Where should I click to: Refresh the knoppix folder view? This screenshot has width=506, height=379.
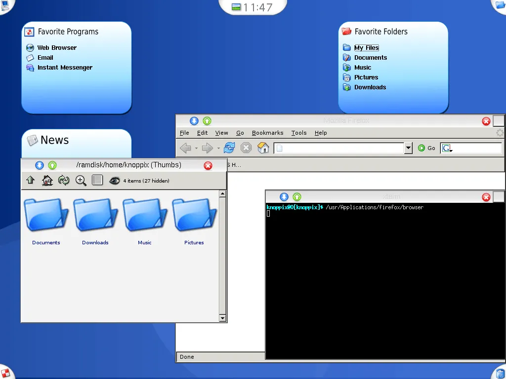click(64, 180)
